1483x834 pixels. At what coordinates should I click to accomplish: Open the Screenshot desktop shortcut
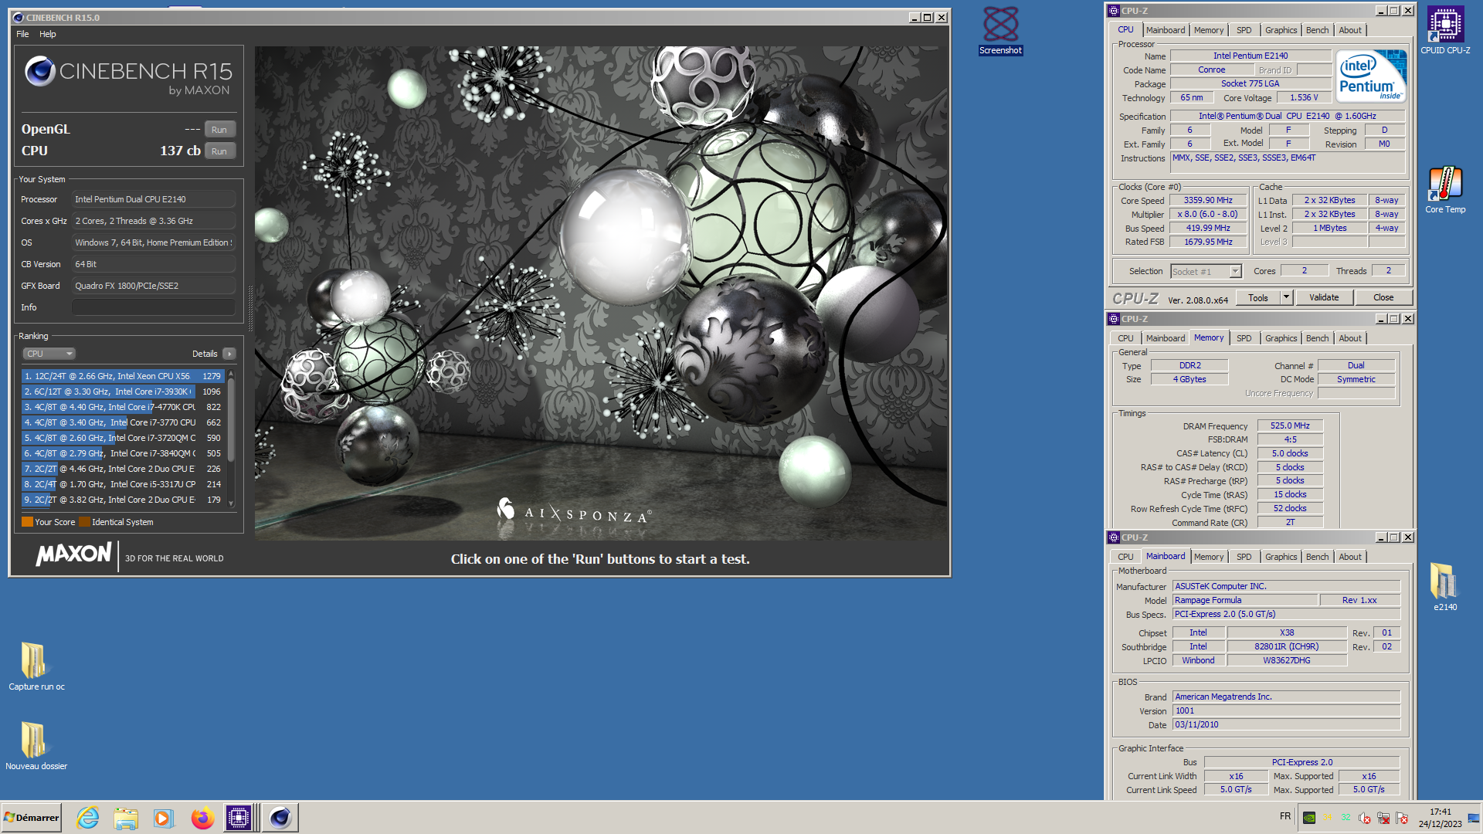click(1000, 31)
